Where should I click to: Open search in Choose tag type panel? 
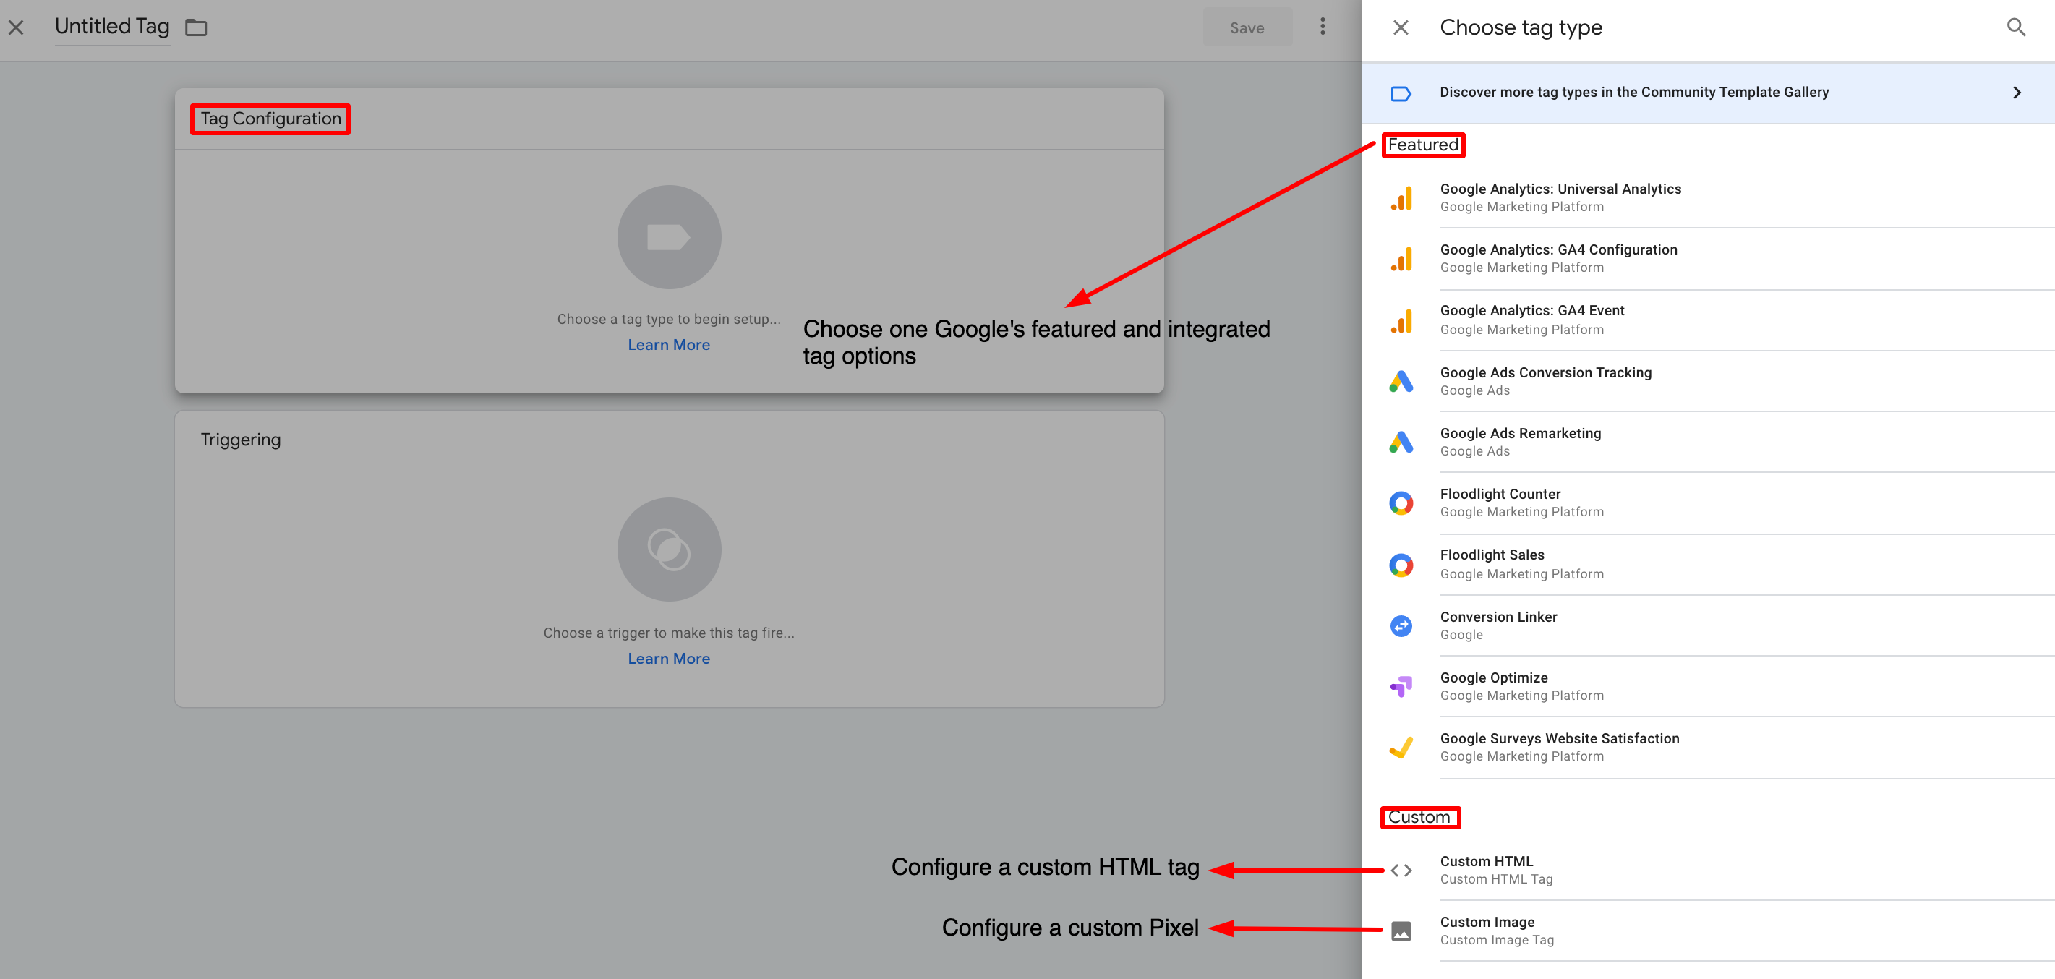[x=2016, y=28]
